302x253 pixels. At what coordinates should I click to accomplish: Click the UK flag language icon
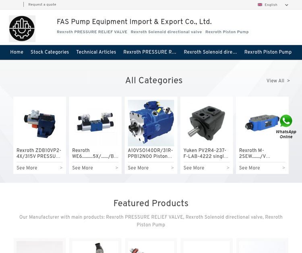(260, 4)
